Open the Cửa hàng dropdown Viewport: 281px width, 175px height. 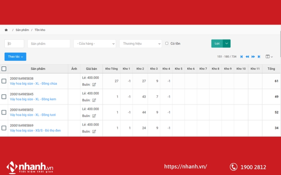pyautogui.click(x=95, y=44)
